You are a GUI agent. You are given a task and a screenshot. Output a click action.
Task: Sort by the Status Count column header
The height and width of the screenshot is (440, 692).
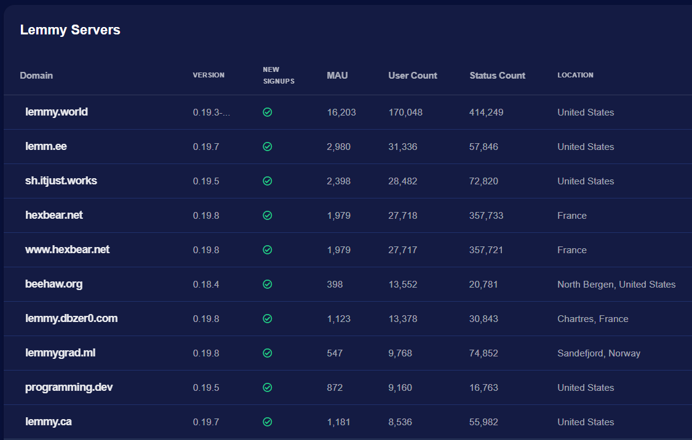pyautogui.click(x=498, y=76)
